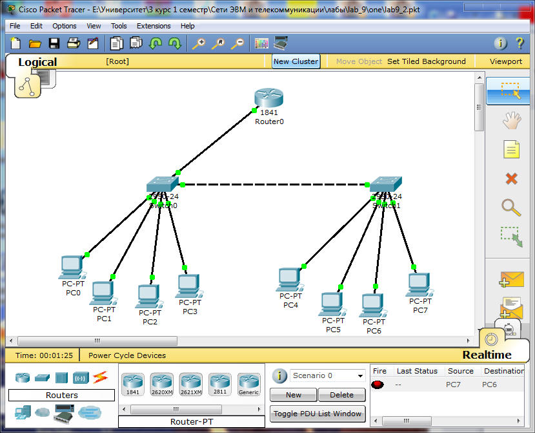Open the drawing palette icon
This screenshot has height=433, width=535.
(x=262, y=44)
